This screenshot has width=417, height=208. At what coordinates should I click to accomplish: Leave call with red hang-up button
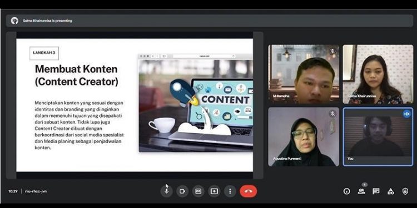[x=249, y=191]
